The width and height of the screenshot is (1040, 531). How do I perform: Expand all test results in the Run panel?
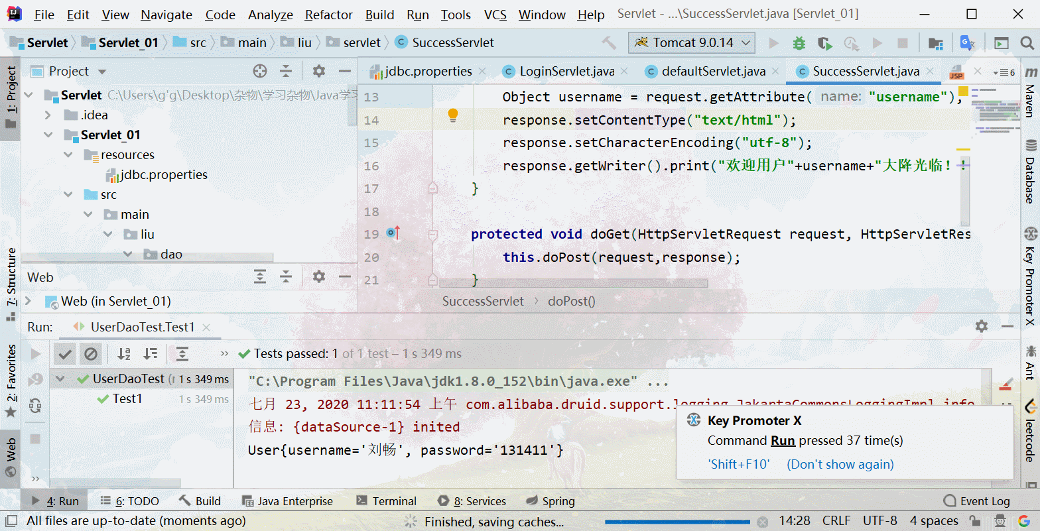click(182, 354)
